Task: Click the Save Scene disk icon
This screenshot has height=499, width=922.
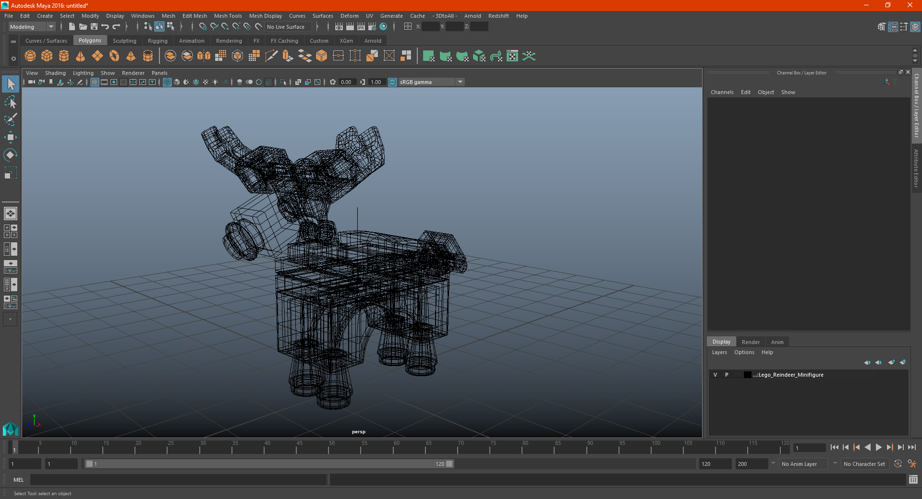Action: [x=94, y=27]
